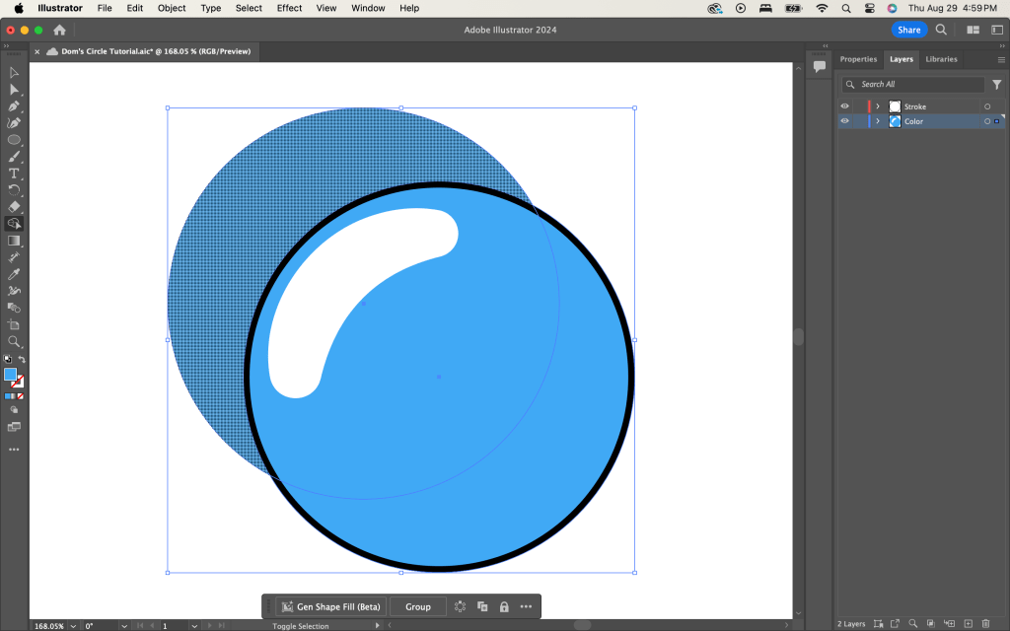Viewport: 1010px width, 631px height.
Task: Click the blue Fill color swatch
Action: (10, 374)
